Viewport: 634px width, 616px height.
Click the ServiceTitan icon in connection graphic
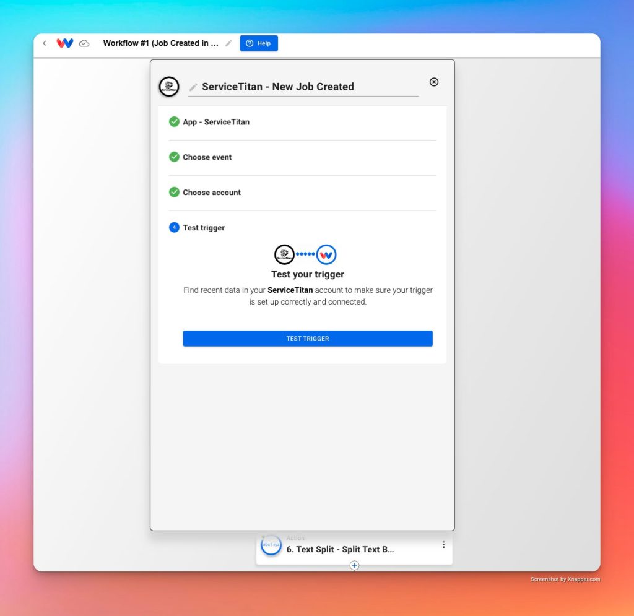pyautogui.click(x=284, y=254)
